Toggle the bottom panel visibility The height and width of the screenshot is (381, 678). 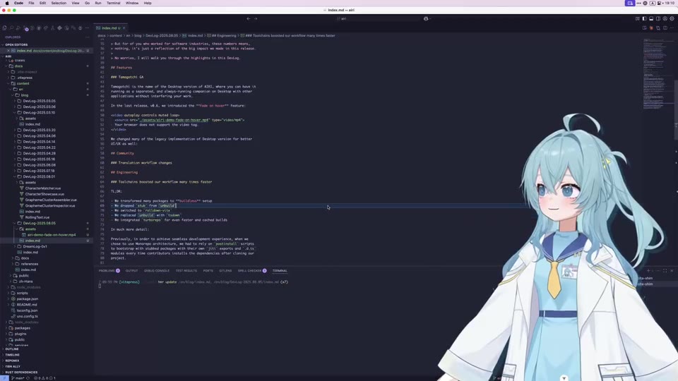(651, 18)
